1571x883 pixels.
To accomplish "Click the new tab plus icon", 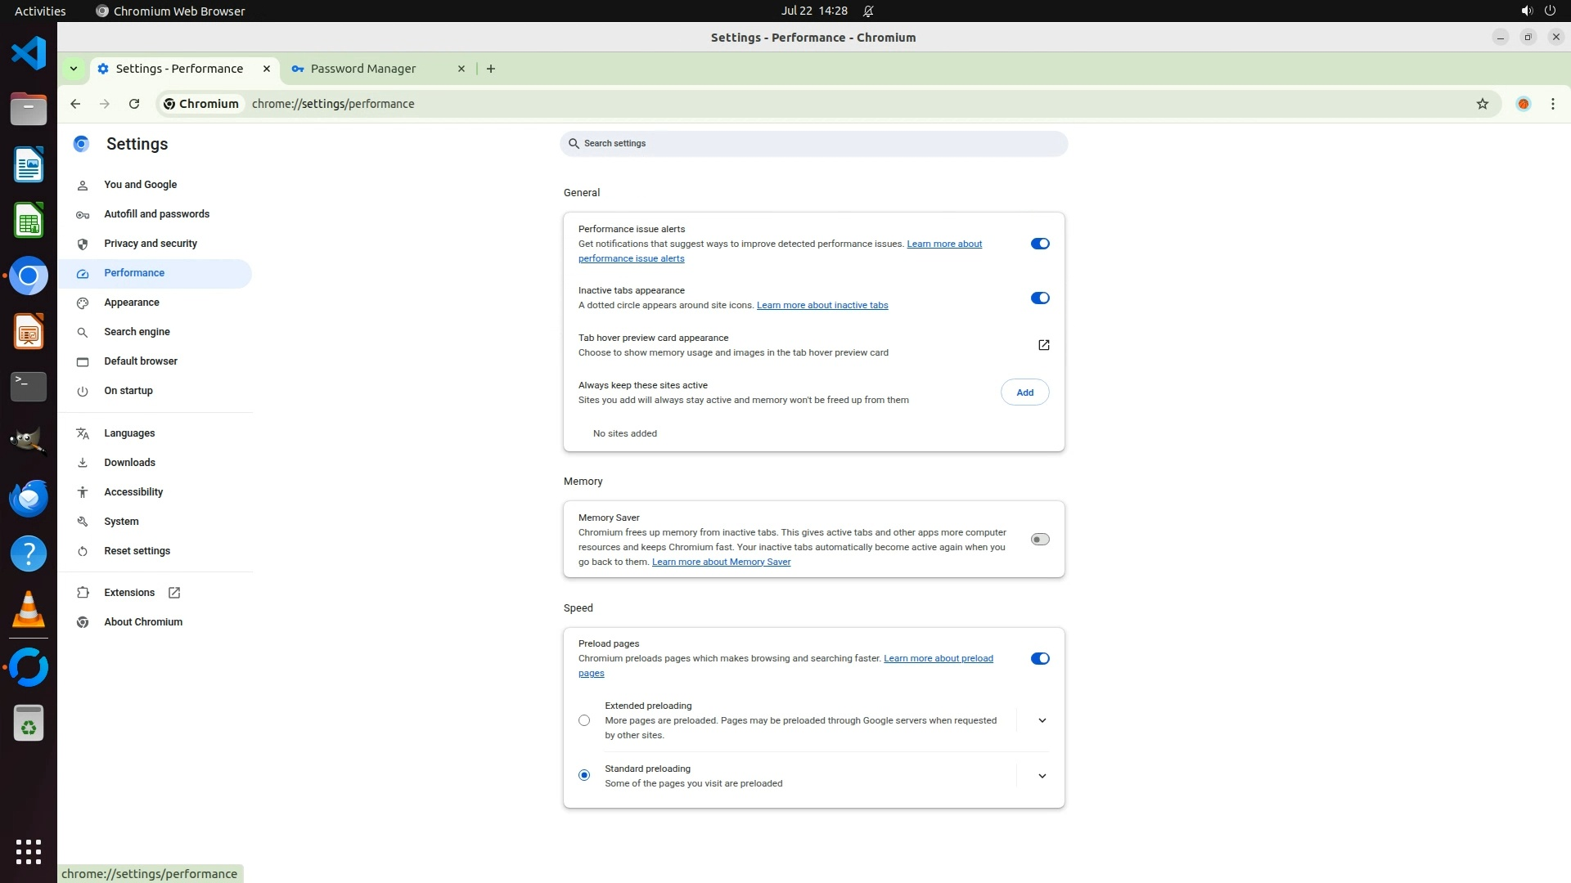I will click(x=490, y=69).
